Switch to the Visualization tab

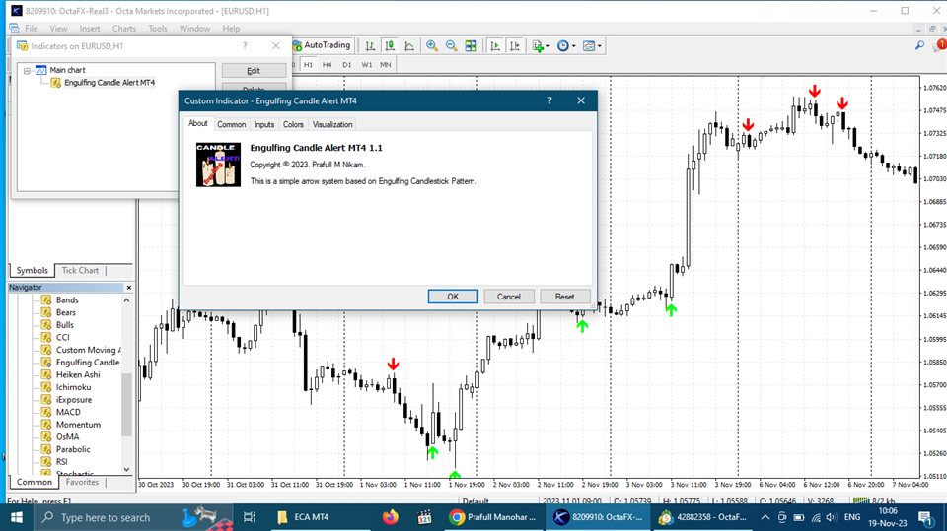[332, 124]
